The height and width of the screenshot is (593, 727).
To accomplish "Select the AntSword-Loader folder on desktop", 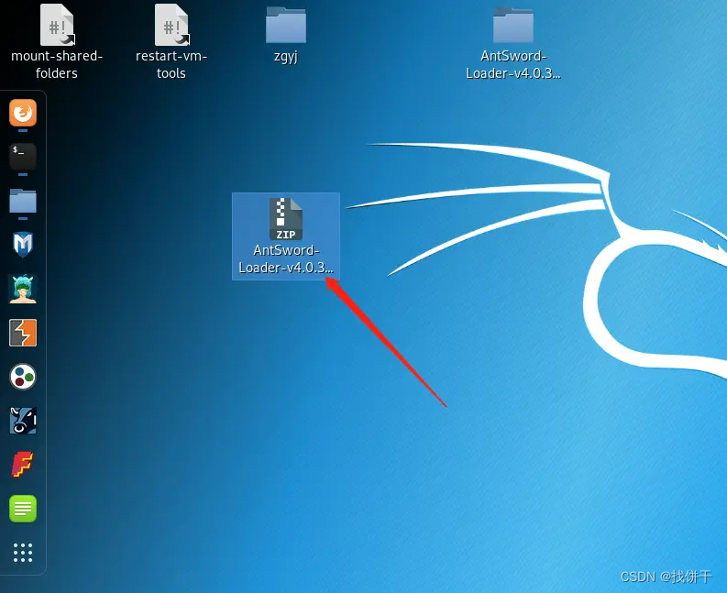I will click(513, 43).
